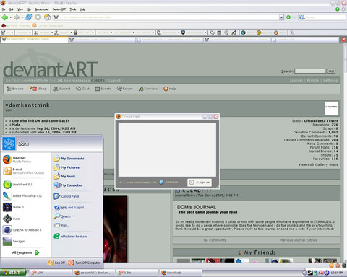Click the View Full Gallery Stats link
Image resolution: width=347 pixels, height=277 pixels.
click(318, 164)
